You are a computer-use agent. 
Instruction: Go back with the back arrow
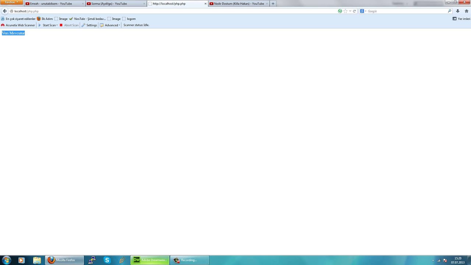[4, 11]
